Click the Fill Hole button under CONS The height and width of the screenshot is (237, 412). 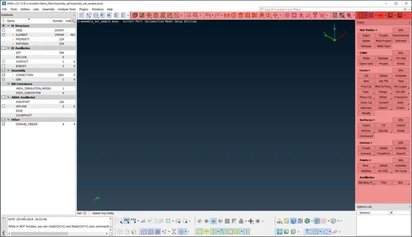click(401, 58)
